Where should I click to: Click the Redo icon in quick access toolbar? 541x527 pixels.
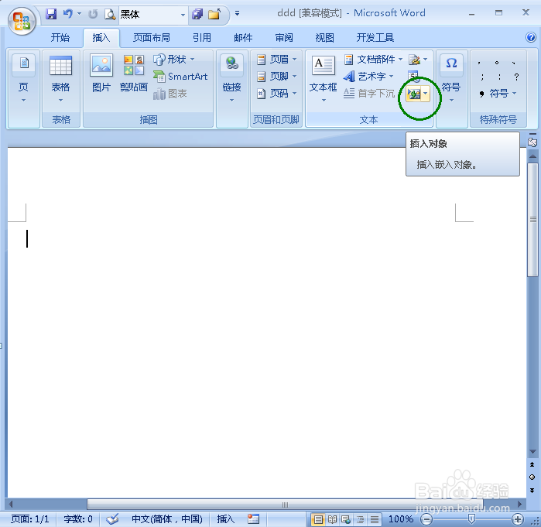[93, 14]
